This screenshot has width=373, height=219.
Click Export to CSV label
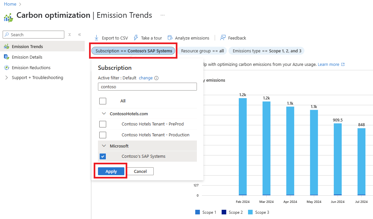click(x=115, y=38)
